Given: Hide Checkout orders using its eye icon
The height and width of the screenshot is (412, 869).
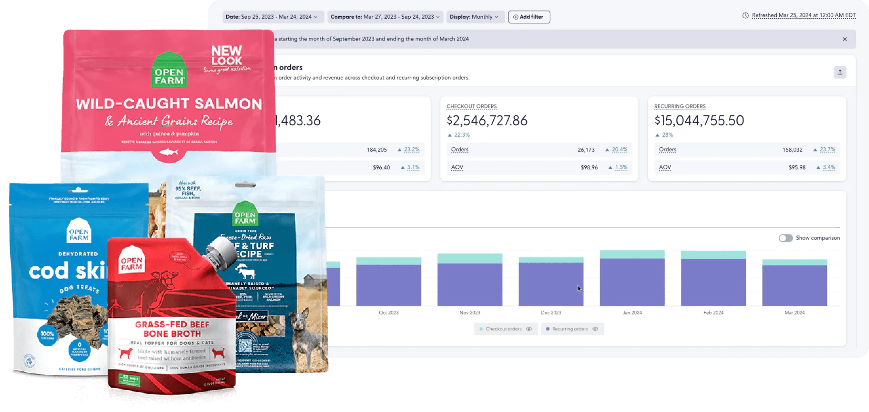Looking at the screenshot, I should 529,329.
